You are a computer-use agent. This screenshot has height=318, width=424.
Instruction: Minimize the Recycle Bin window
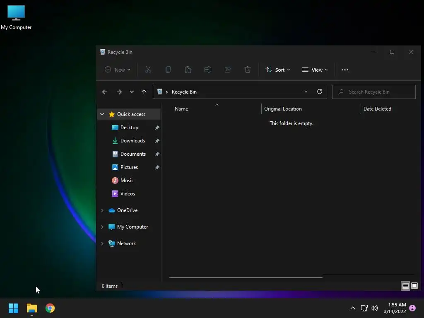(373, 52)
